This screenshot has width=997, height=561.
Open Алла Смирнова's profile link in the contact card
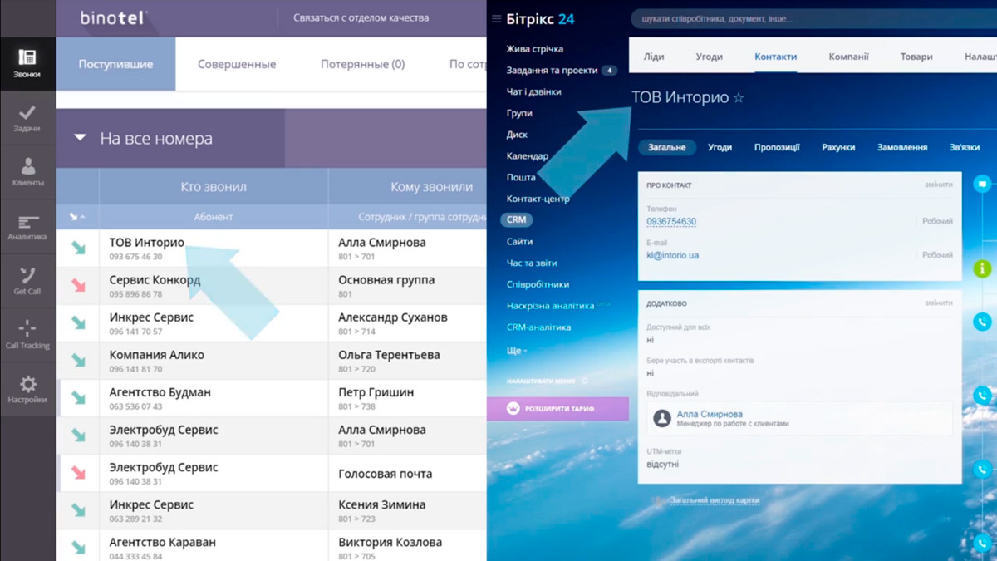710,414
